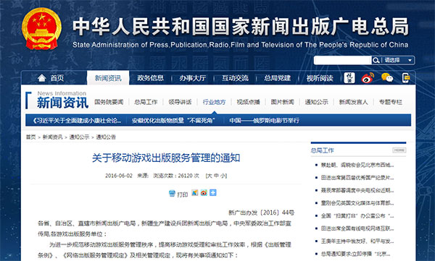The height and width of the screenshot is (261, 435).
Task: Select 视频点播 sub-menu
Action: point(248,102)
